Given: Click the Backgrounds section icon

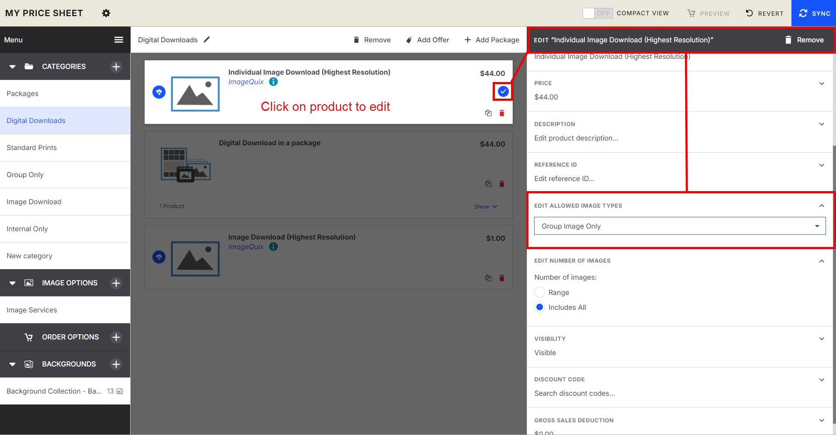Looking at the screenshot, I should tap(29, 364).
